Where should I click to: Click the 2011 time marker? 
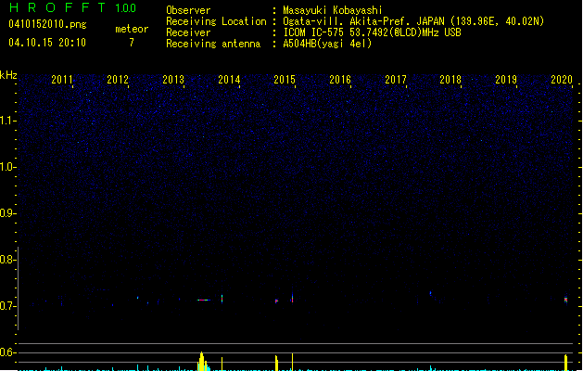pyautogui.click(x=62, y=80)
